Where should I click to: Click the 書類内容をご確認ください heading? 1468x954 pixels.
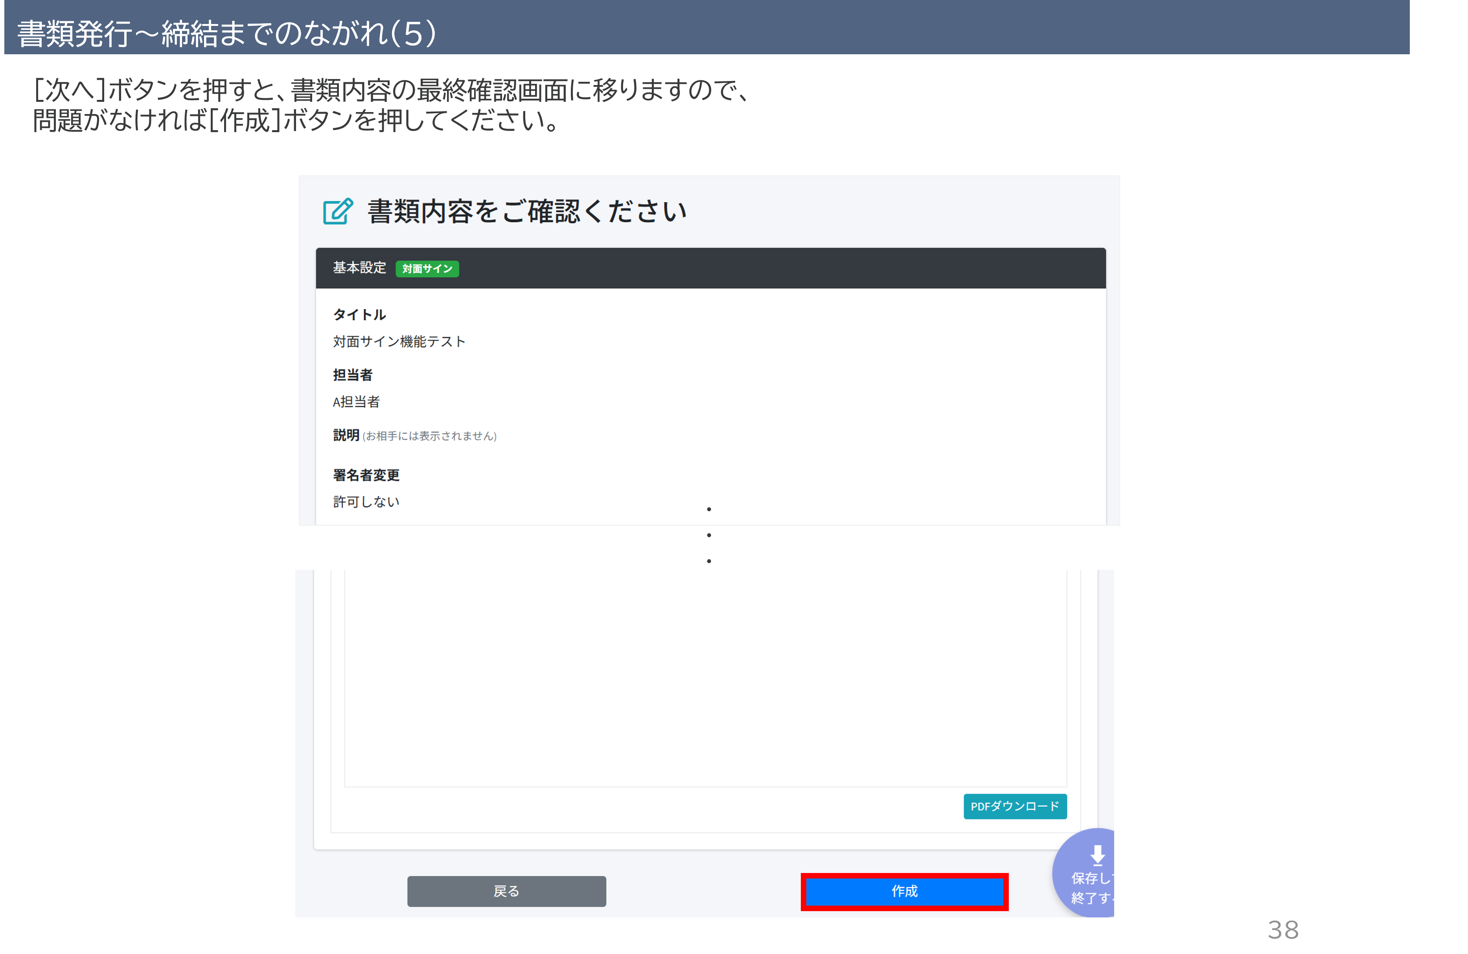tap(527, 212)
